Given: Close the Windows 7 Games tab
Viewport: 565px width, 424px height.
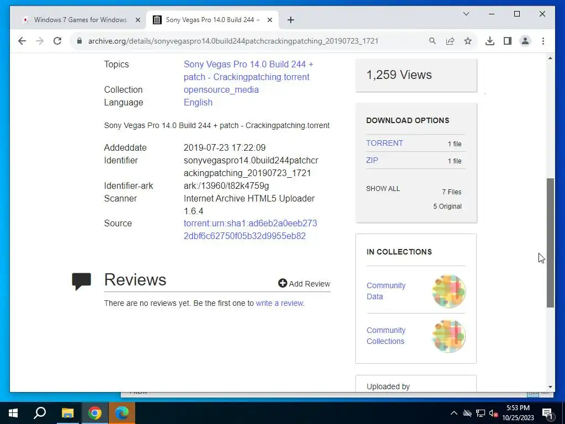Looking at the screenshot, I should click(x=137, y=20).
